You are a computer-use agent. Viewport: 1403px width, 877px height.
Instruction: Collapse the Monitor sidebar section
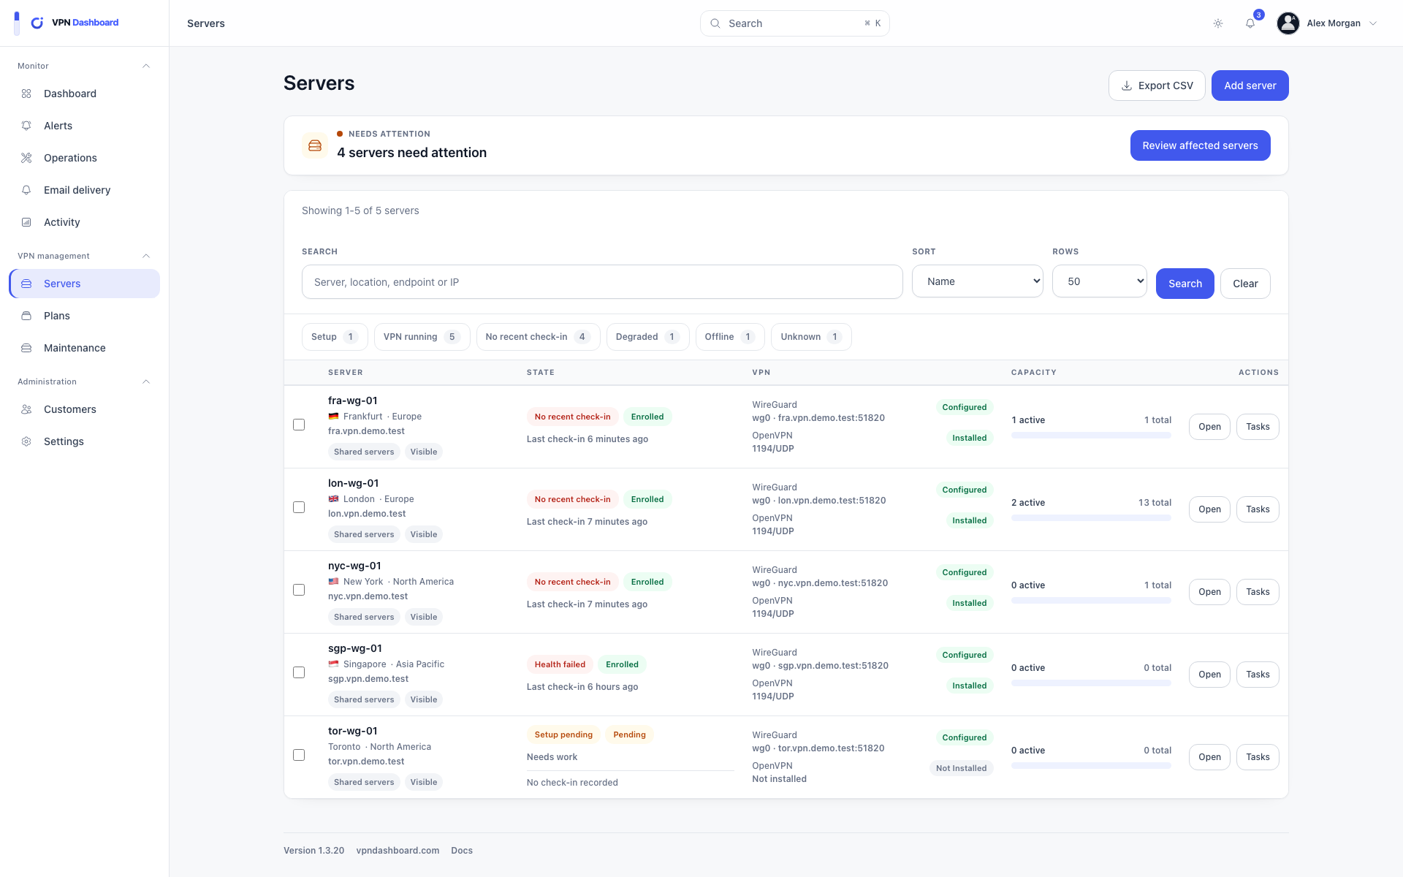(x=146, y=66)
